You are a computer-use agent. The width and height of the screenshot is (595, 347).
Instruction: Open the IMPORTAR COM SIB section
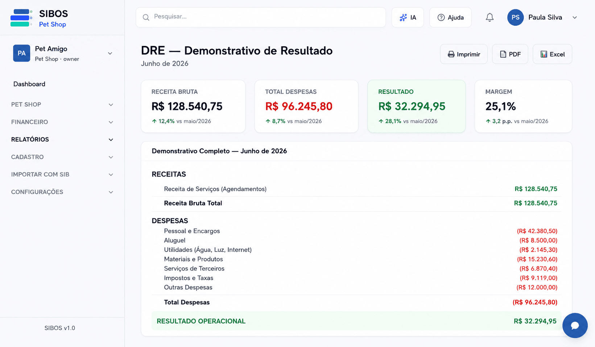(40, 174)
